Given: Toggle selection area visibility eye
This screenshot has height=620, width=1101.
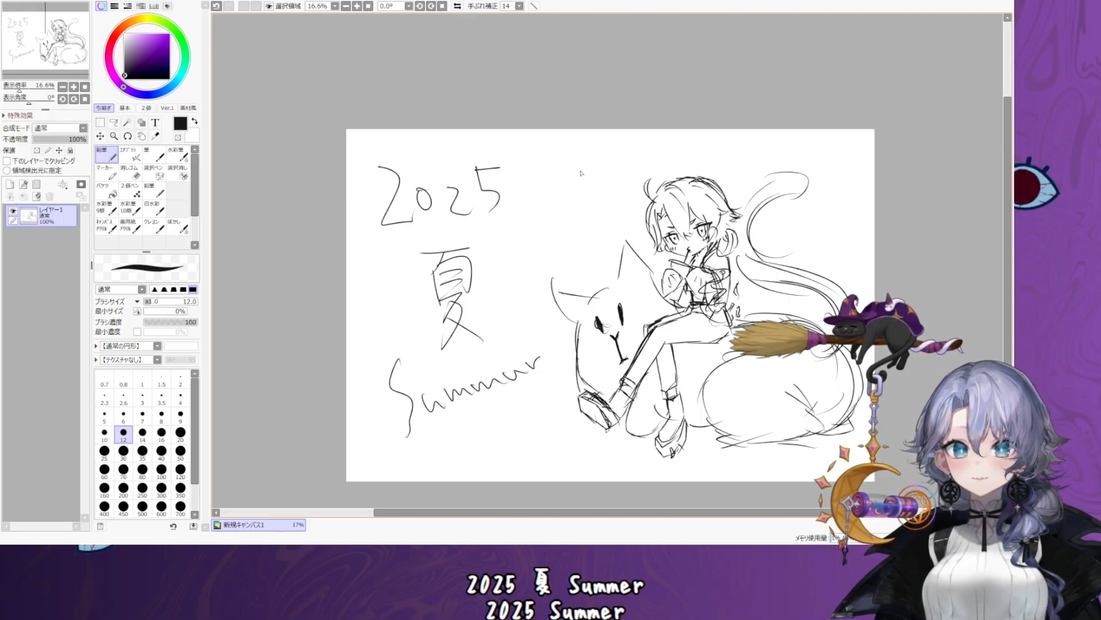Looking at the screenshot, I should click(x=269, y=6).
